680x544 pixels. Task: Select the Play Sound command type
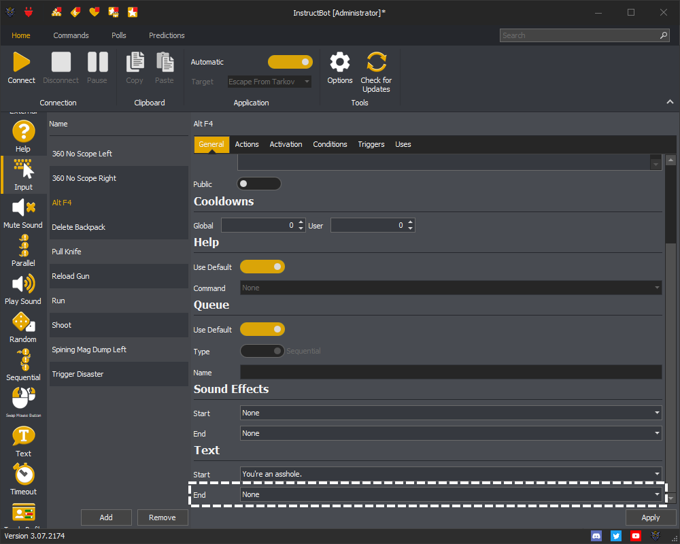[x=23, y=289]
